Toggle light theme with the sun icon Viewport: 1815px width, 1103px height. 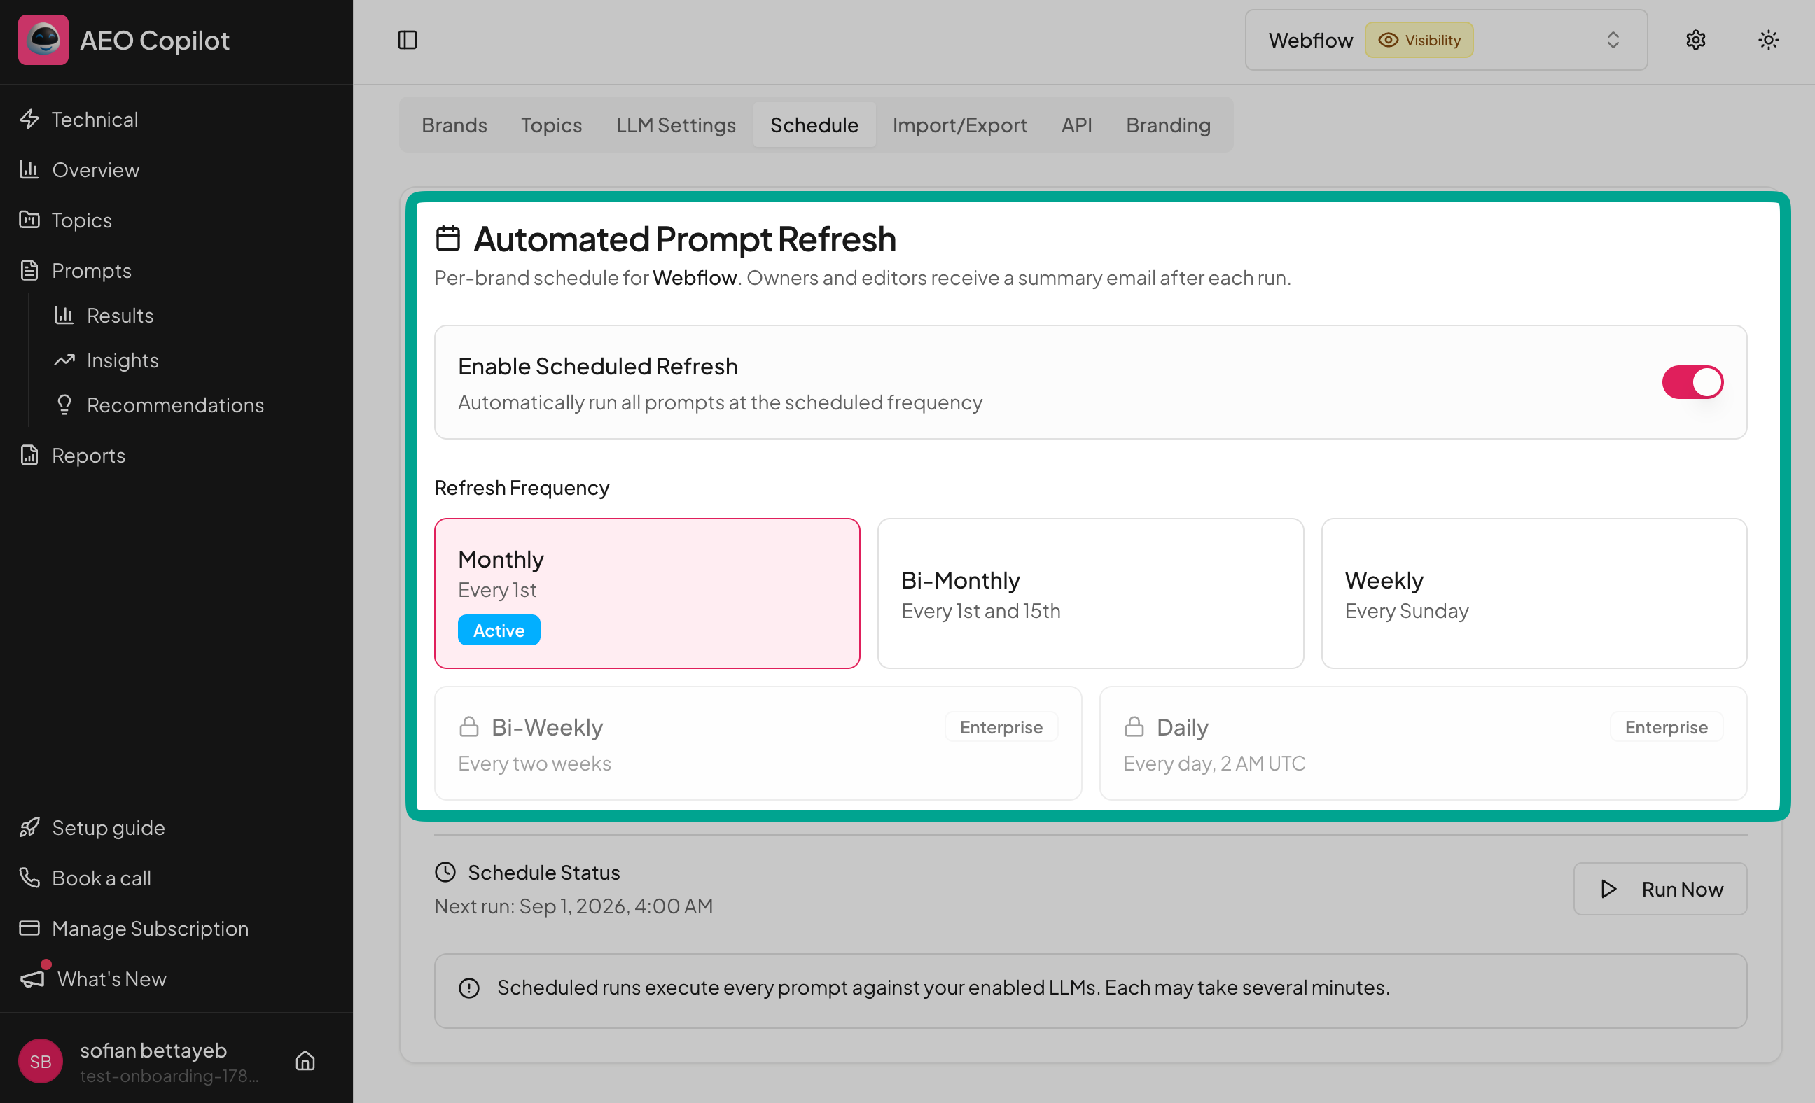click(1768, 40)
